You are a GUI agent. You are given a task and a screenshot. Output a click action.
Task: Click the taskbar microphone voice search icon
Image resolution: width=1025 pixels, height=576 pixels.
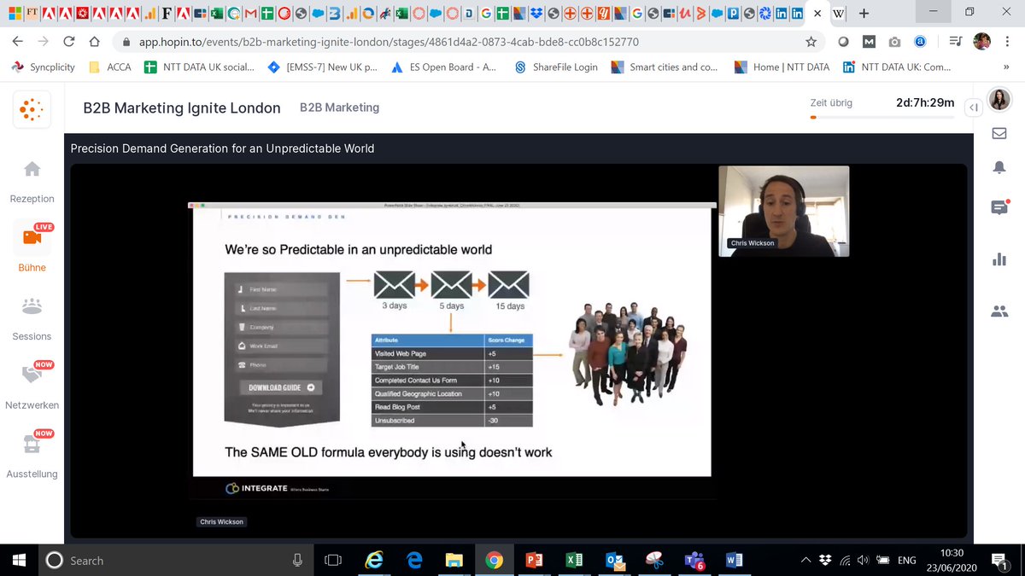click(x=297, y=560)
